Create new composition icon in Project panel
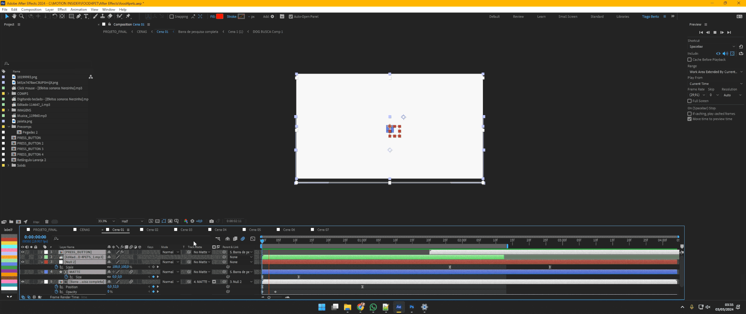 click(x=18, y=222)
